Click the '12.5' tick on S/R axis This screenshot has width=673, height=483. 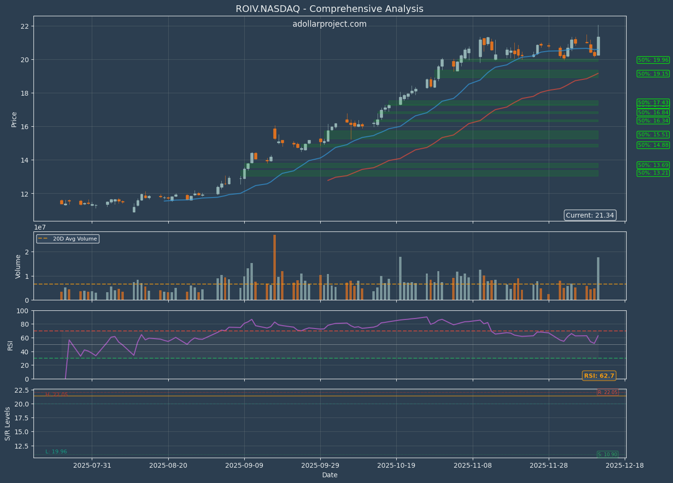(22, 446)
